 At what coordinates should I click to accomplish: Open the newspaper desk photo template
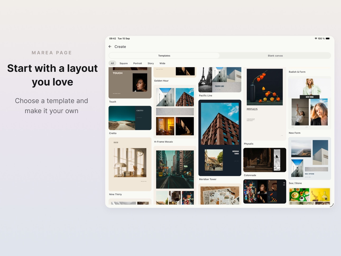(220, 194)
